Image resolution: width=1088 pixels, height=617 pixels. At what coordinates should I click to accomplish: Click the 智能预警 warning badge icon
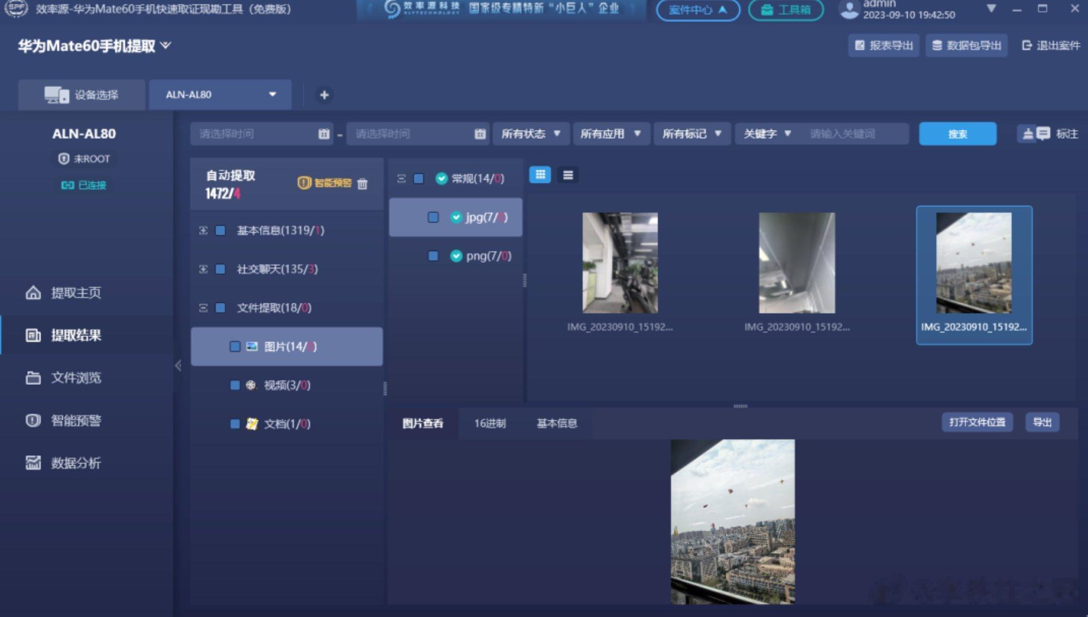point(304,183)
